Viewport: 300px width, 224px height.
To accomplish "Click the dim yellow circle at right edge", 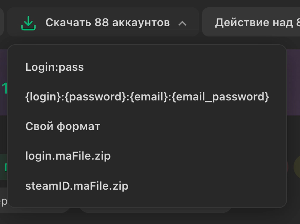I will (x=297, y=167).
